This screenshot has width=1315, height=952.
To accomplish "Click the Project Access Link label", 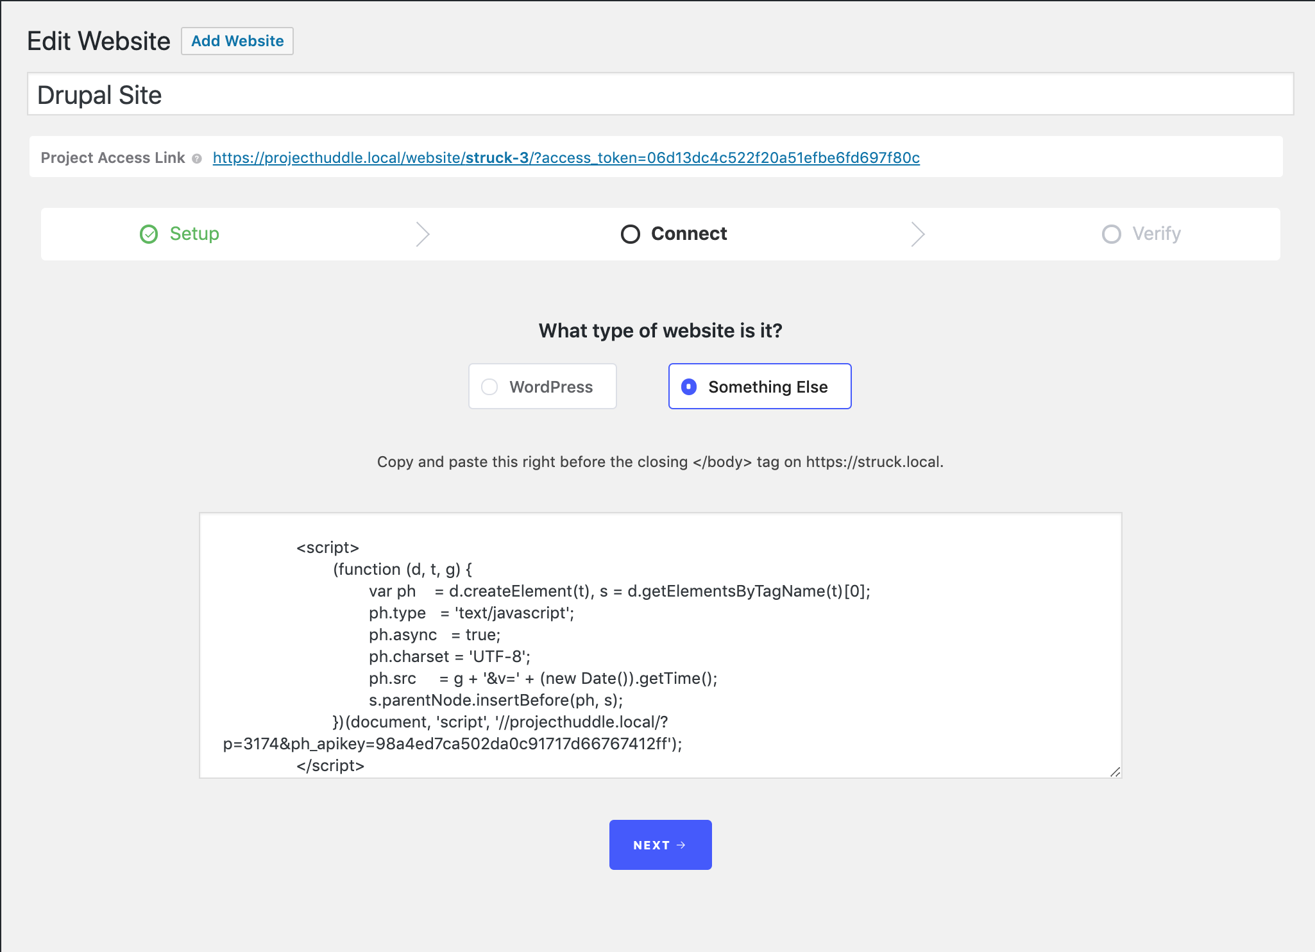I will pyautogui.click(x=113, y=158).
